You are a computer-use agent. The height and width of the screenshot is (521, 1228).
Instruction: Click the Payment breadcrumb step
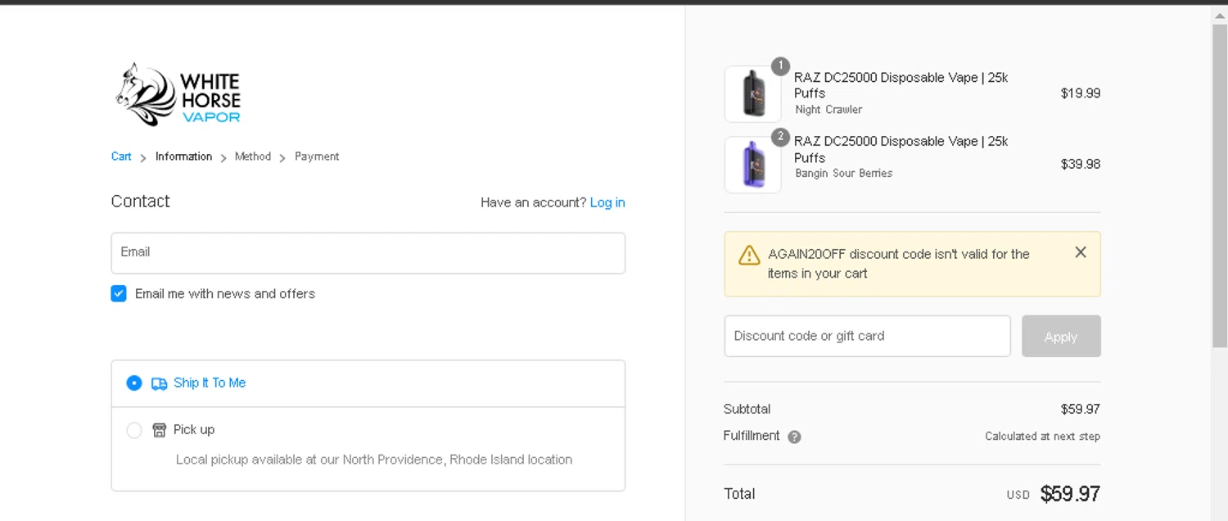tap(317, 156)
